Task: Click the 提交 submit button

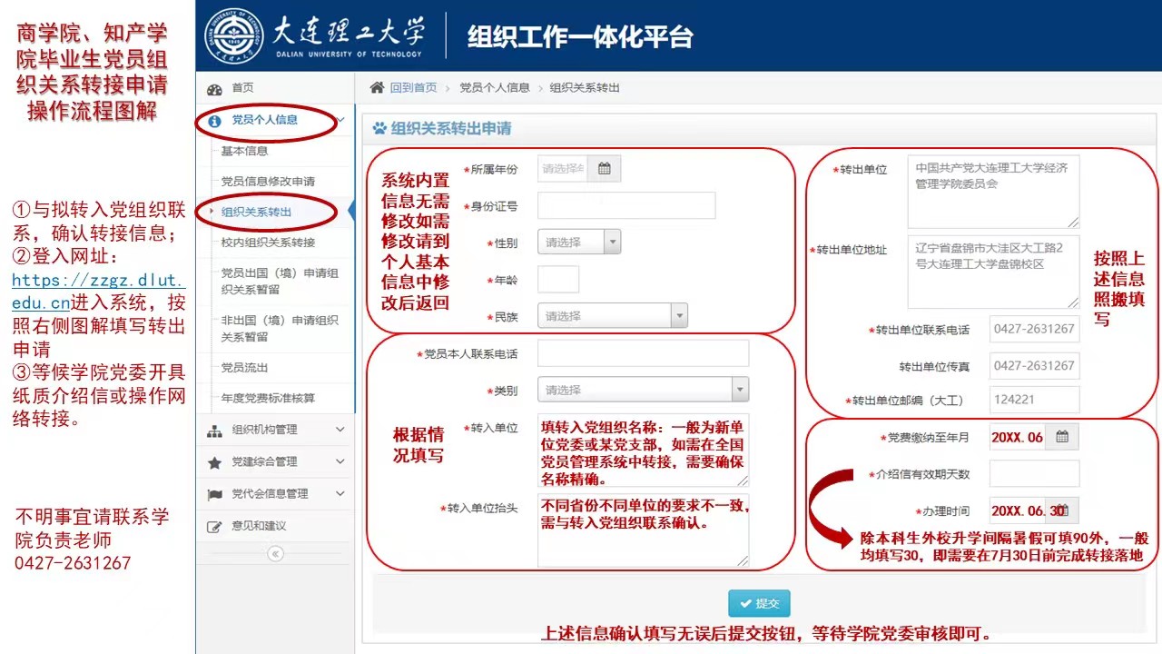Action: (x=759, y=604)
